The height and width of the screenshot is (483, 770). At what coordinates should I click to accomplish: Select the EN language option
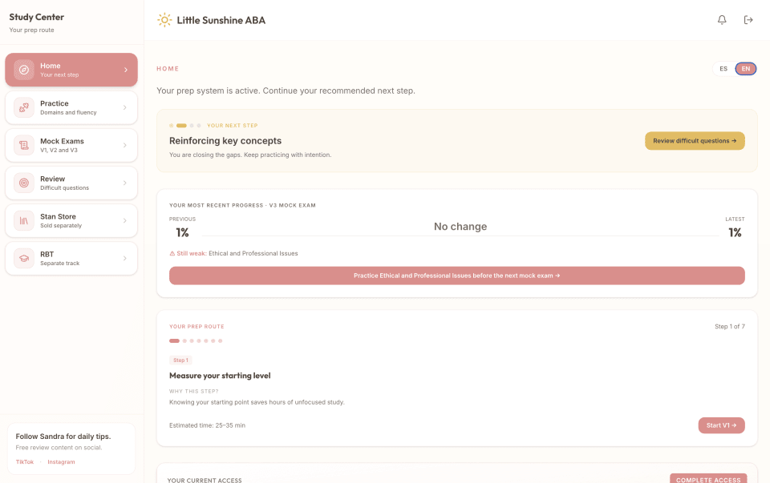coord(745,69)
